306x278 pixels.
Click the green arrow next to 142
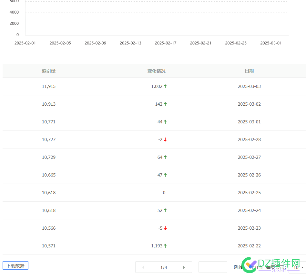[165, 104]
